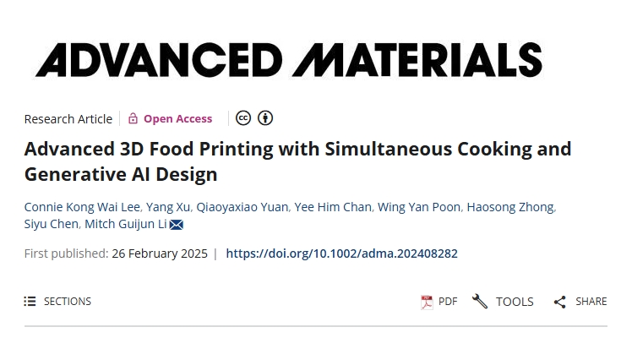Click the attribution person license icon
This screenshot has height=338, width=621.
265,118
